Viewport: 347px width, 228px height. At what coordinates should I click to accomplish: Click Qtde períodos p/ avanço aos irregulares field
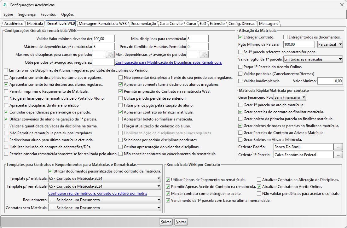104,62
